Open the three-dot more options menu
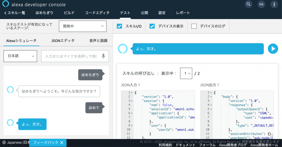Viewport: 282px width, 147px height. (274, 4)
